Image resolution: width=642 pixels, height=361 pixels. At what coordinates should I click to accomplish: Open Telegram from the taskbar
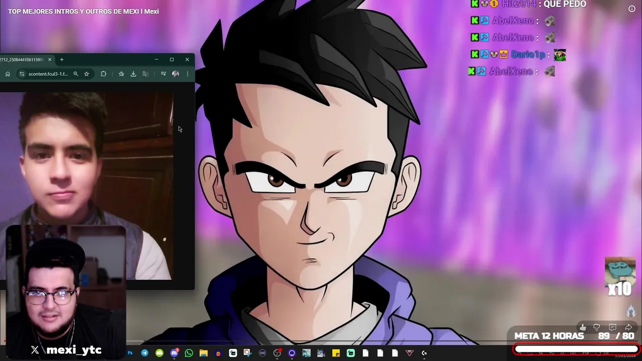[x=144, y=353]
